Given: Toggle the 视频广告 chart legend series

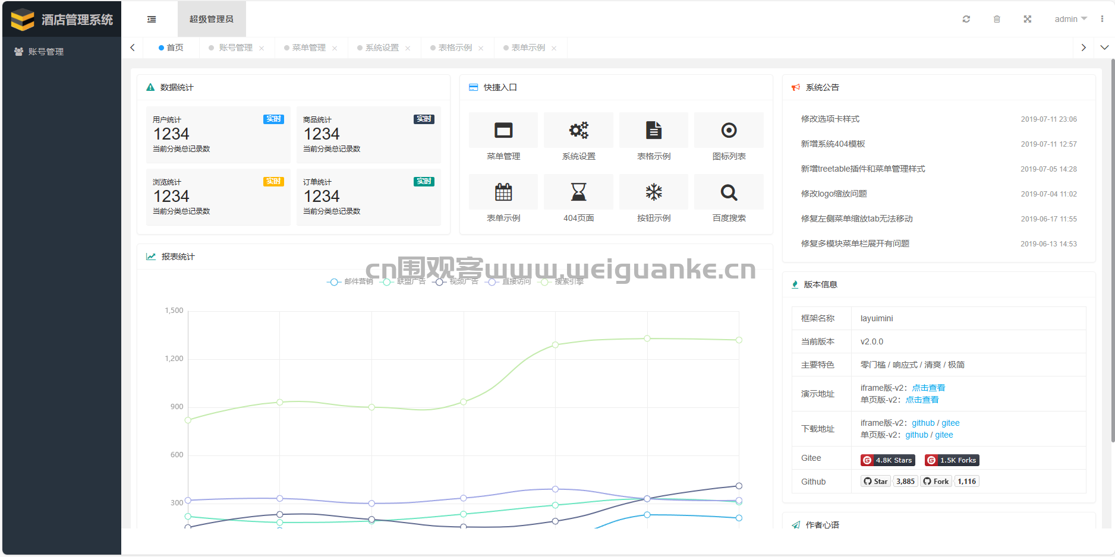Looking at the screenshot, I should [455, 281].
